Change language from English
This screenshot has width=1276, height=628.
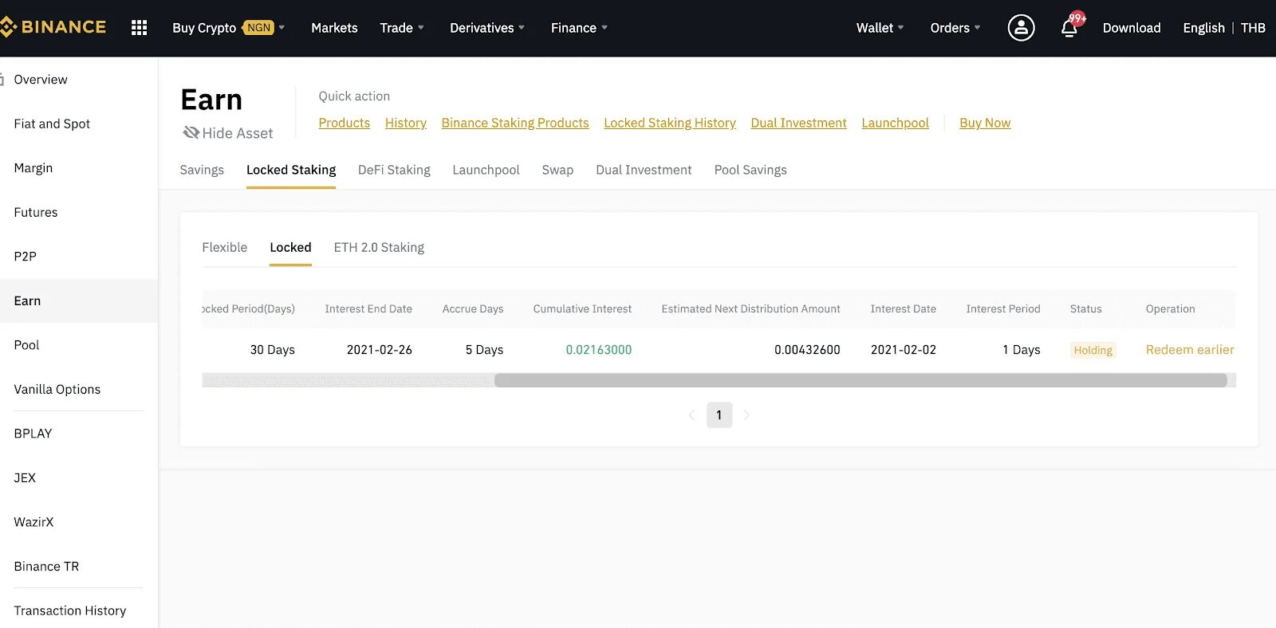click(x=1203, y=28)
